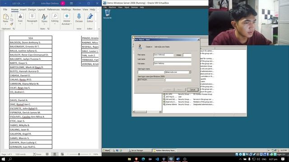
Task: Launch Microsoft Edge from taskbar
Action: click(x=144, y=159)
